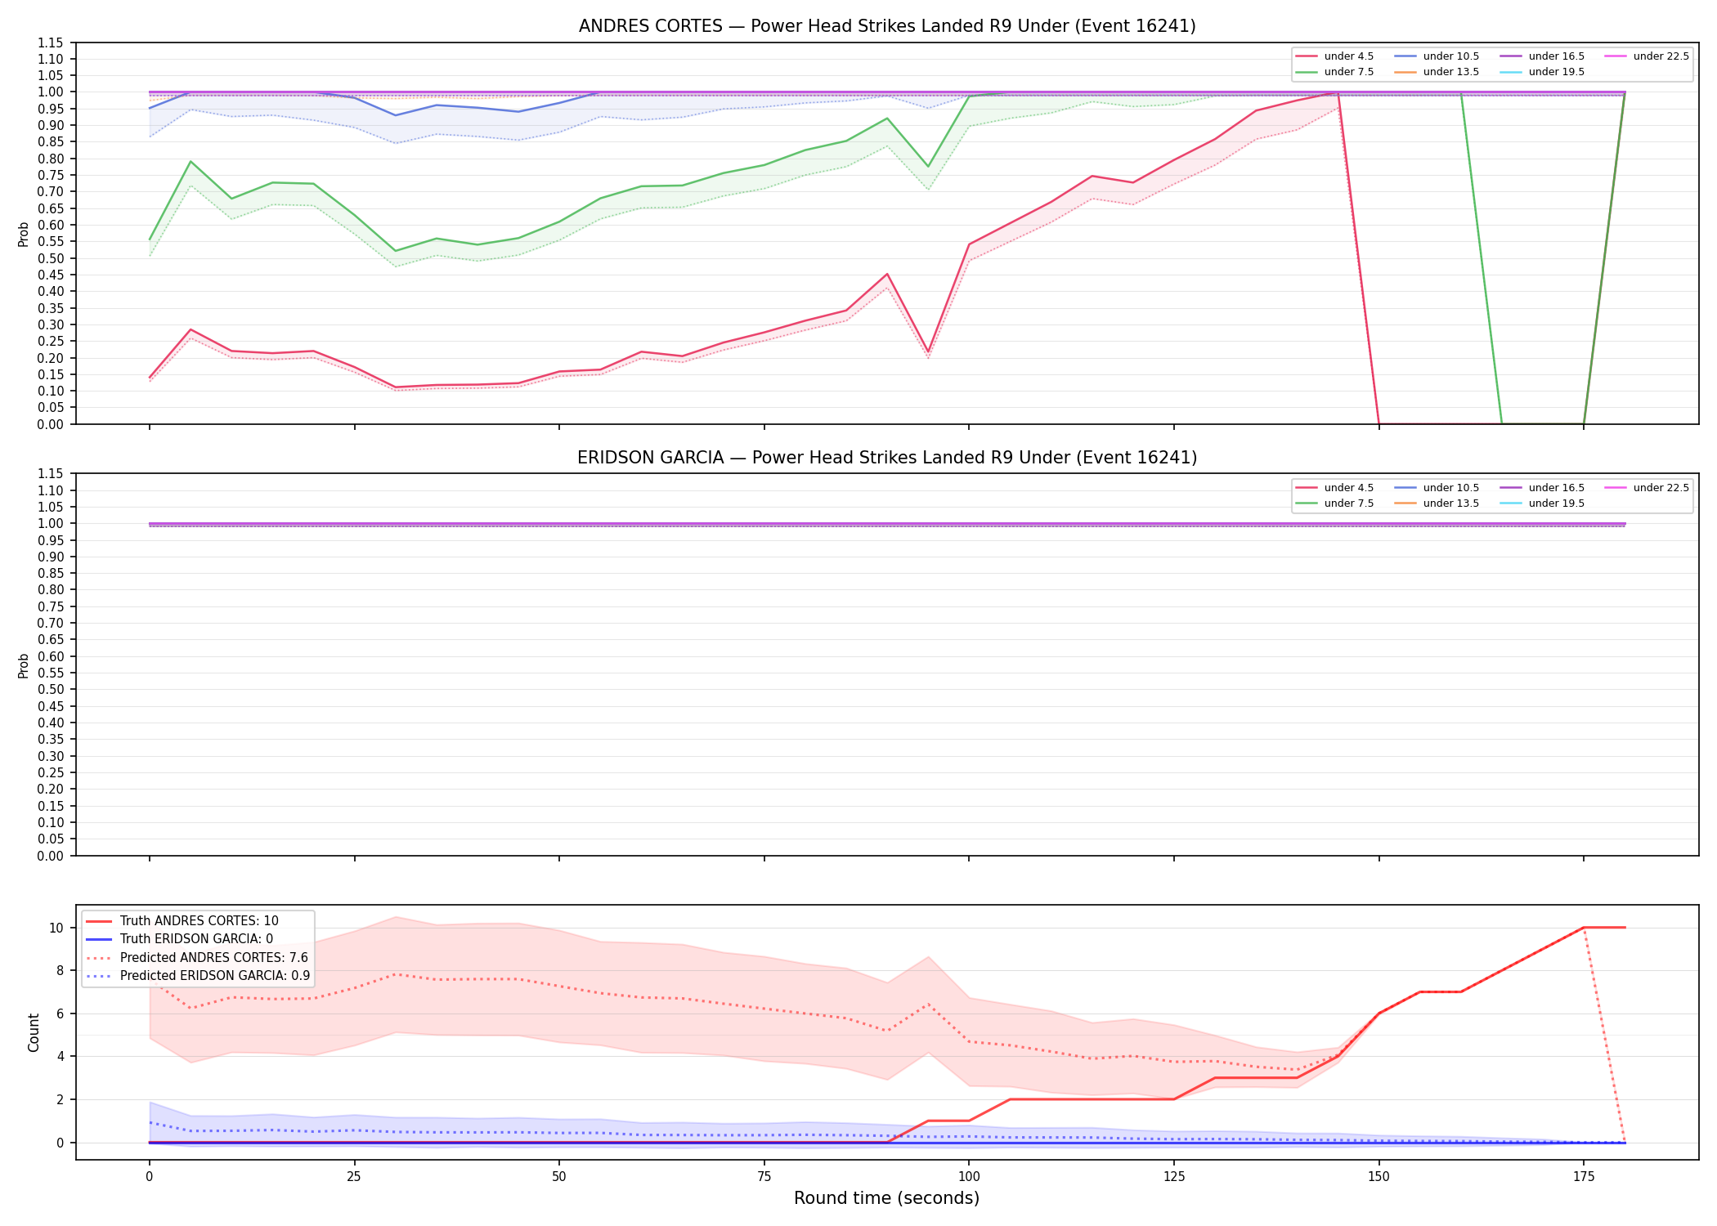This screenshot has height=1226, width=1717.
Task: Click x-axis tick label 50
Action: pos(559,1177)
